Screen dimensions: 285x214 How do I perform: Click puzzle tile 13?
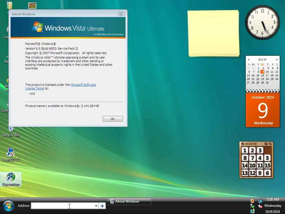click(x=245, y=173)
